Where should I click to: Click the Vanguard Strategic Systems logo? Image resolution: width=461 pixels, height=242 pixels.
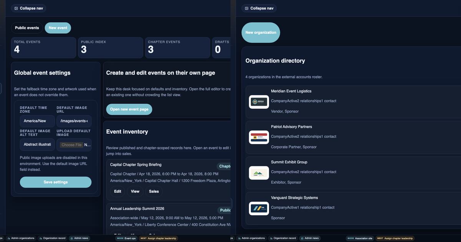259,208
